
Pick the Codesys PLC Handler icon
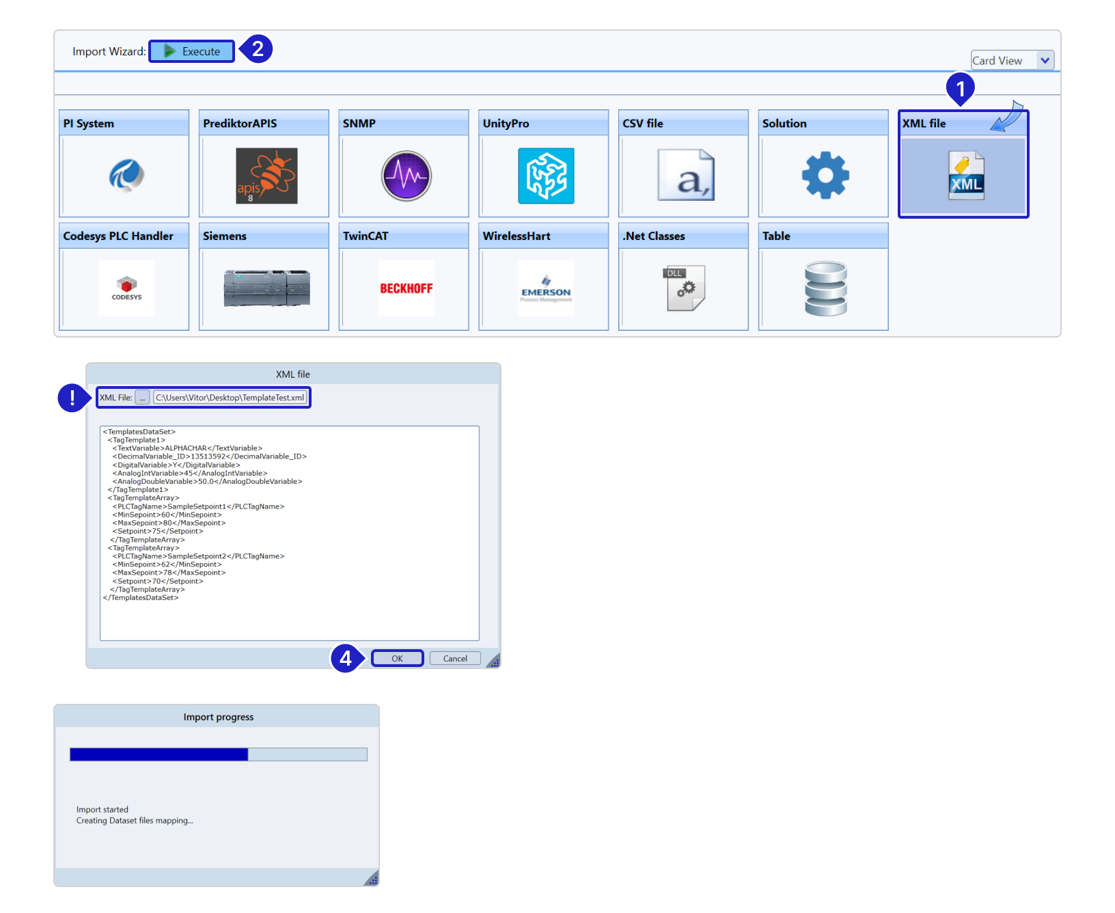tap(126, 288)
